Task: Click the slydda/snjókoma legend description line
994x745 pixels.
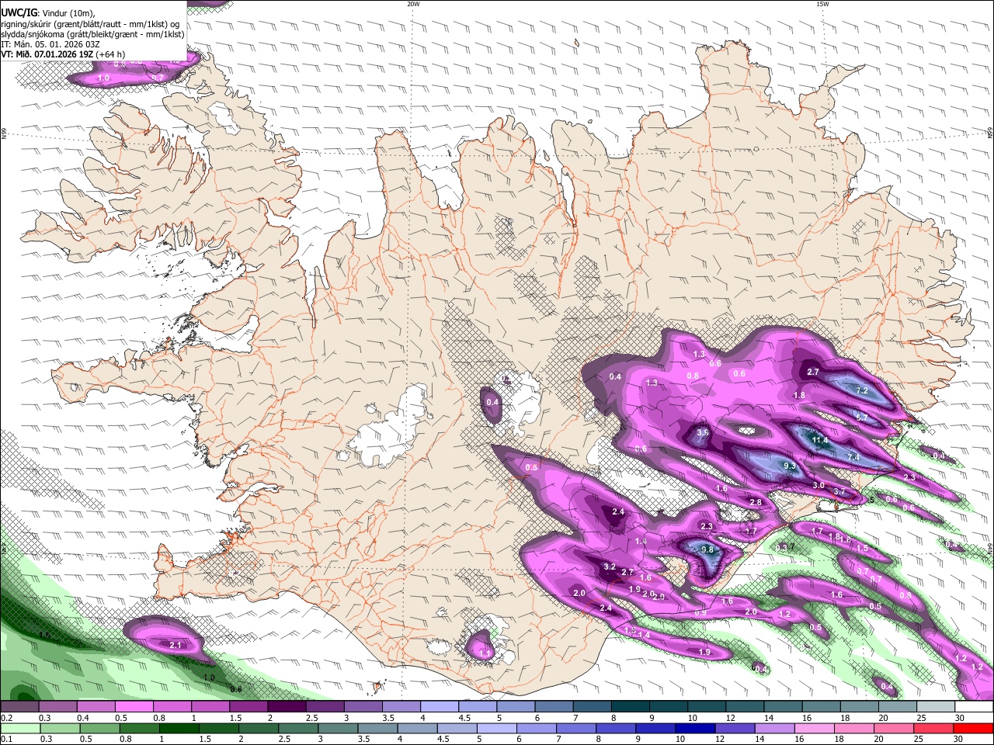Action: coord(93,34)
